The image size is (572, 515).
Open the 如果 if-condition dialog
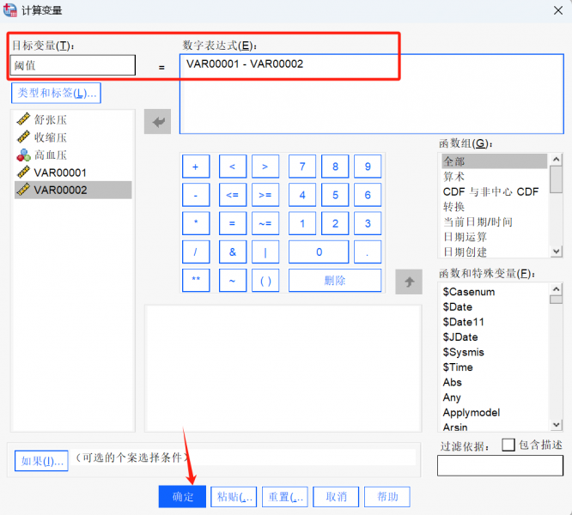(x=41, y=461)
